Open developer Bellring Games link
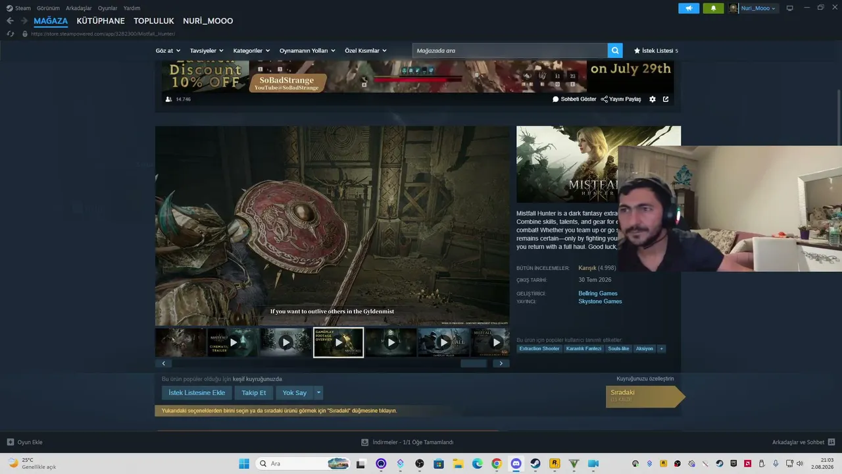Image resolution: width=842 pixels, height=474 pixels. coord(598,294)
